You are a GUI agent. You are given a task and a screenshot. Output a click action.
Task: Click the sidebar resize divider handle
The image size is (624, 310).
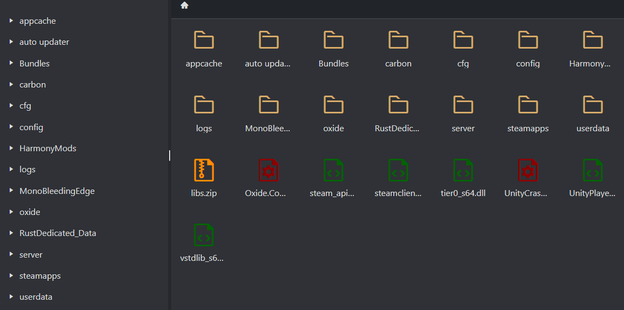pyautogui.click(x=170, y=156)
